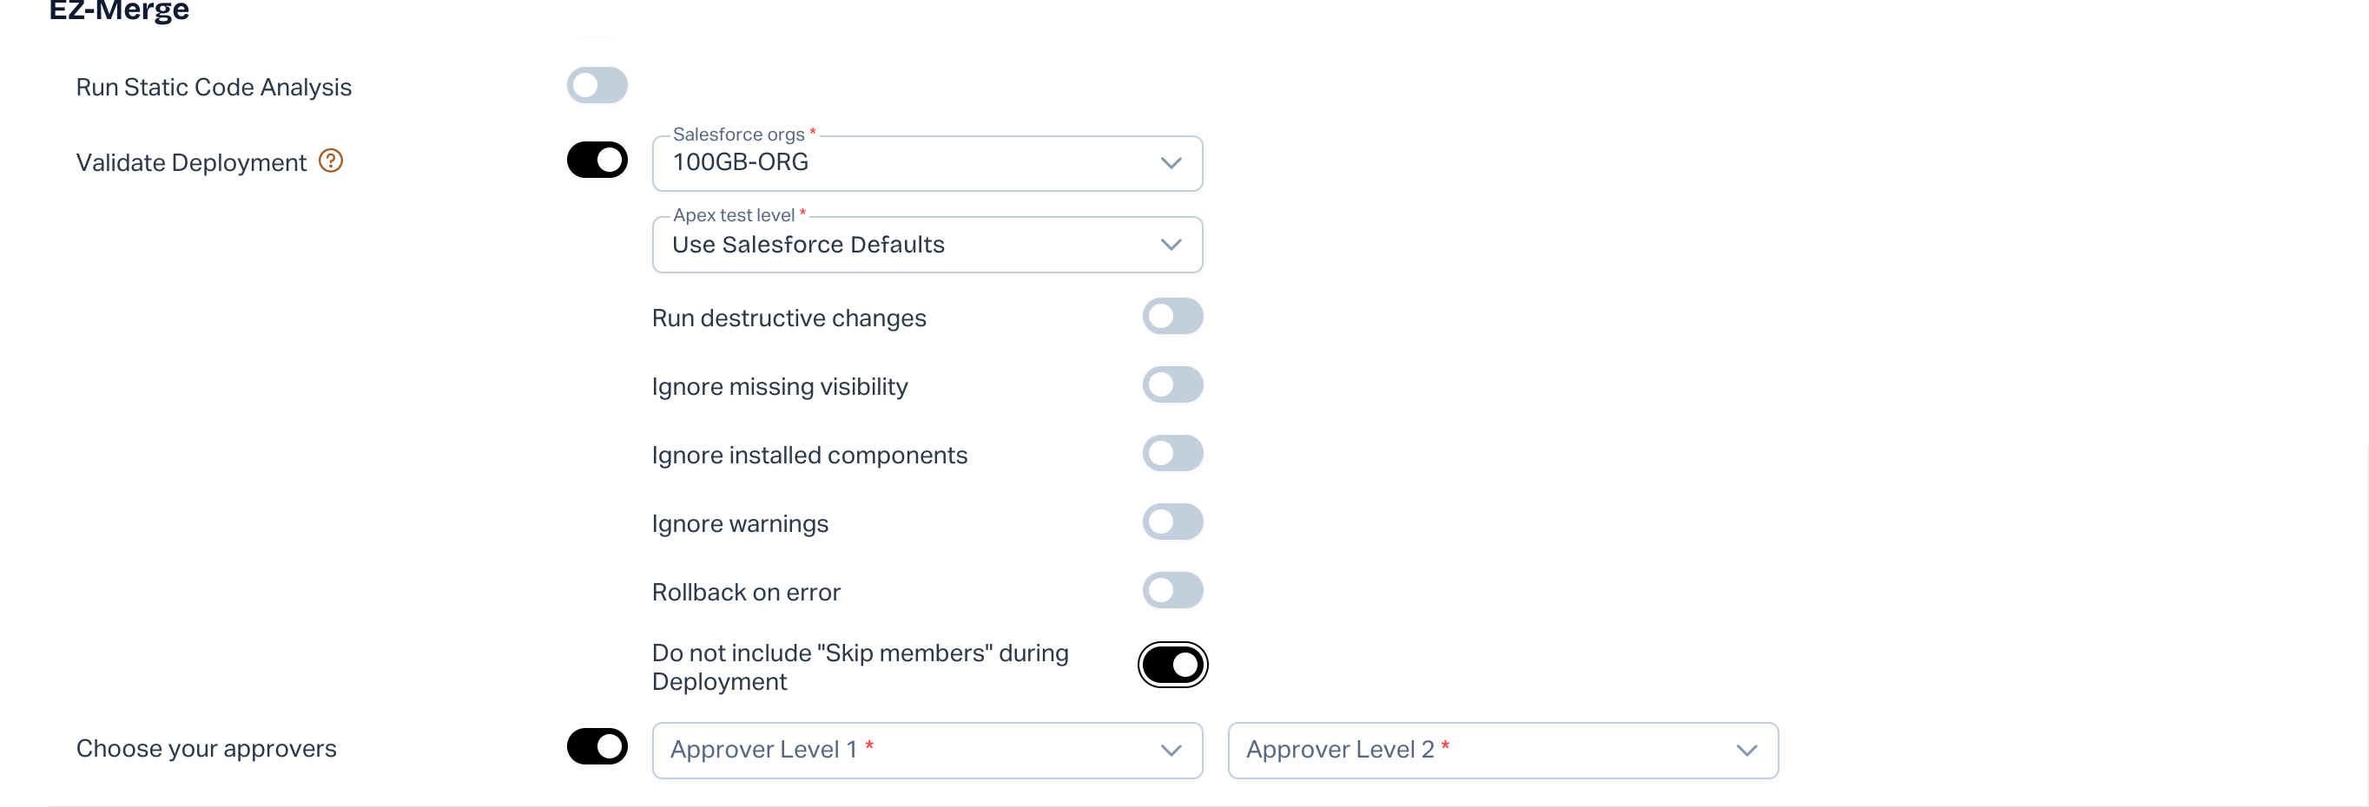Open the Salesforce orgs dropdown
Image resolution: width=2369 pixels, height=807 pixels.
(910, 164)
